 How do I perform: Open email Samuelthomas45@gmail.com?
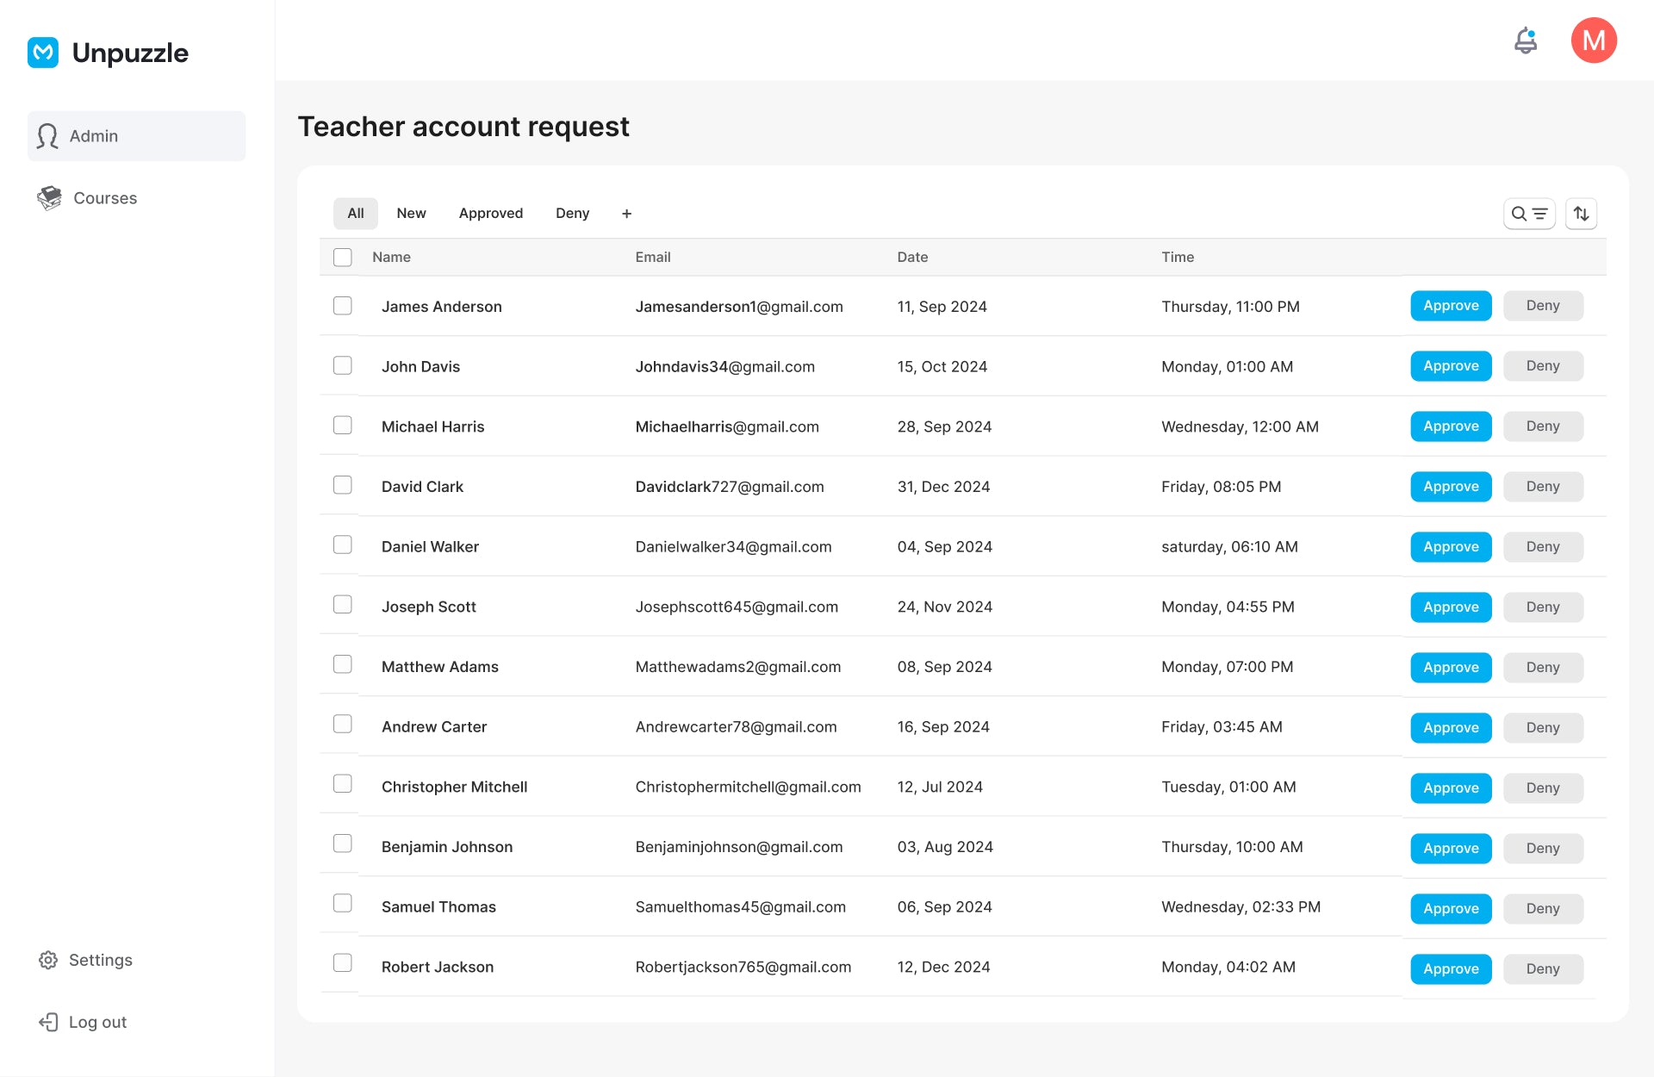click(740, 906)
